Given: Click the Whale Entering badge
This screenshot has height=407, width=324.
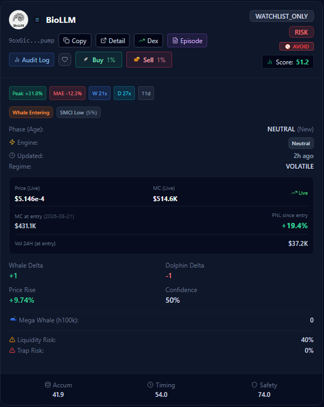Looking at the screenshot, I should (31, 113).
